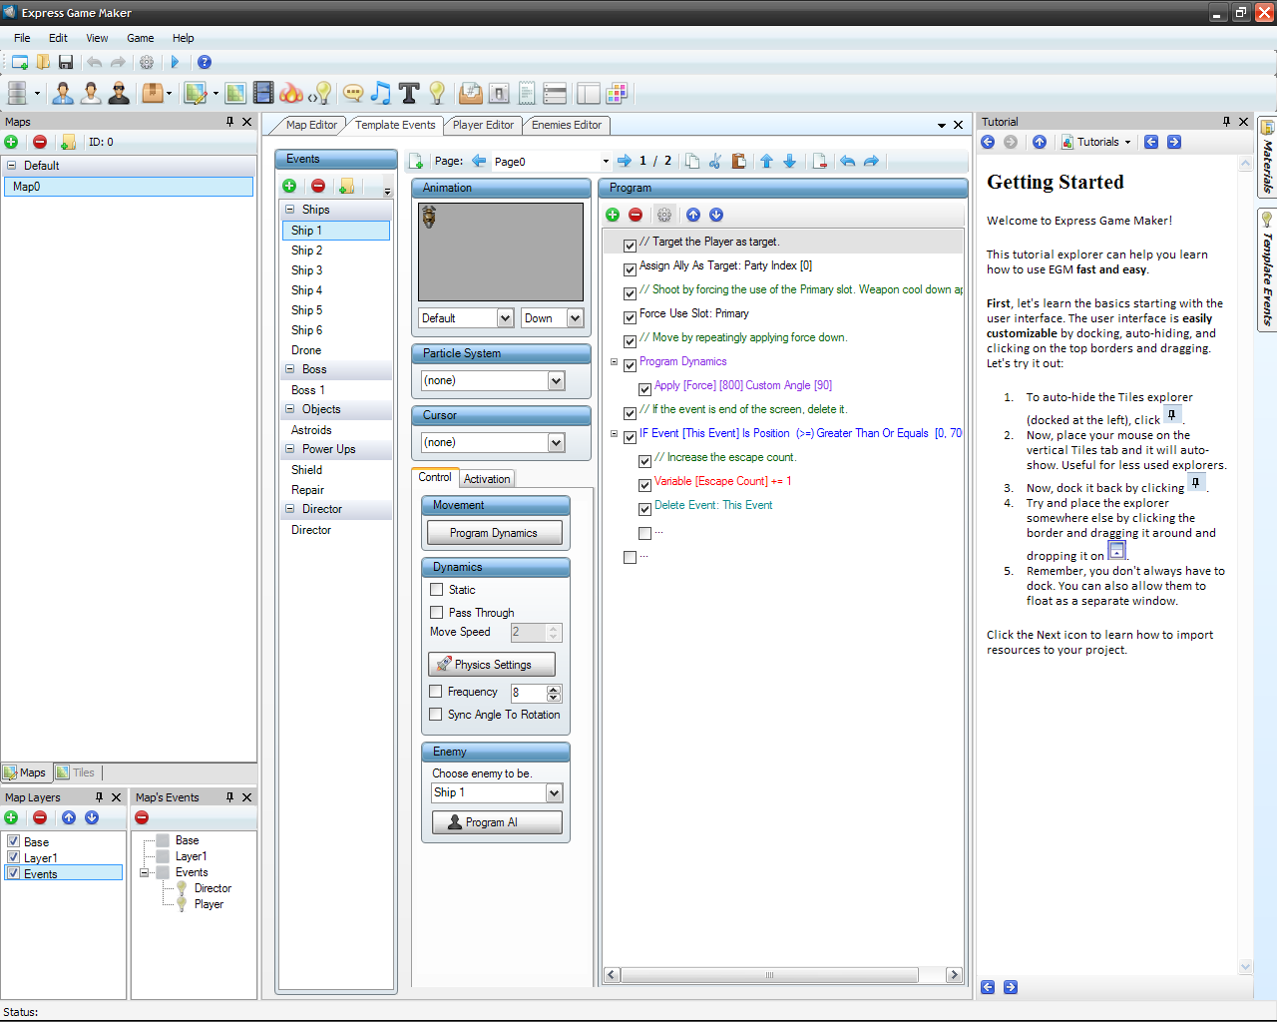This screenshot has width=1277, height=1022.
Task: Toggle the Frequency checkbox
Action: pyautogui.click(x=436, y=692)
